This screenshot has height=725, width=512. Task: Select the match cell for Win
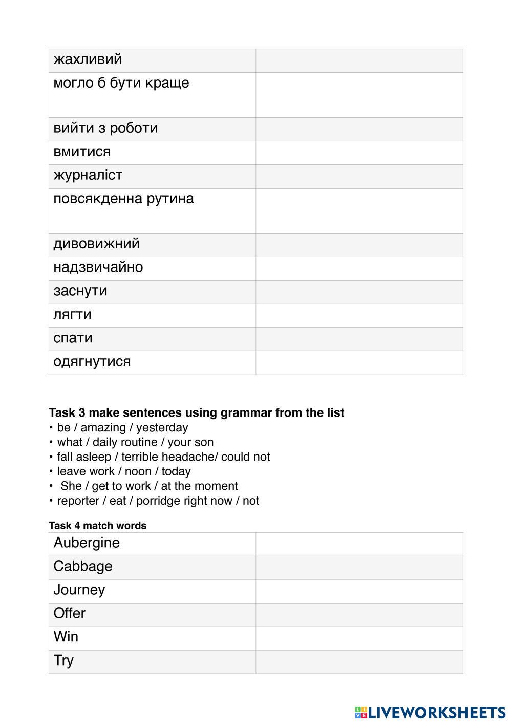[x=359, y=638]
